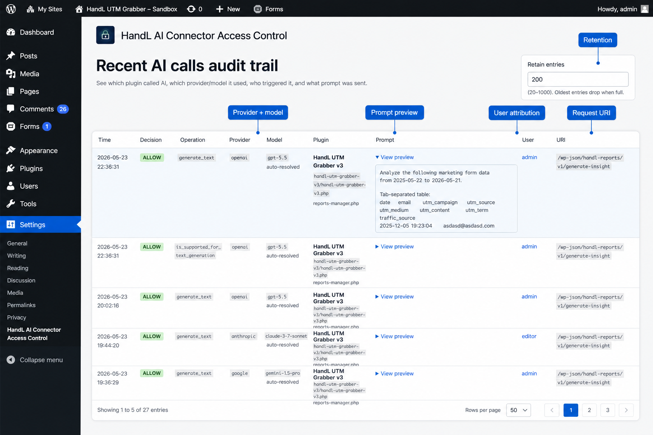Click the Provider + model button

click(258, 113)
